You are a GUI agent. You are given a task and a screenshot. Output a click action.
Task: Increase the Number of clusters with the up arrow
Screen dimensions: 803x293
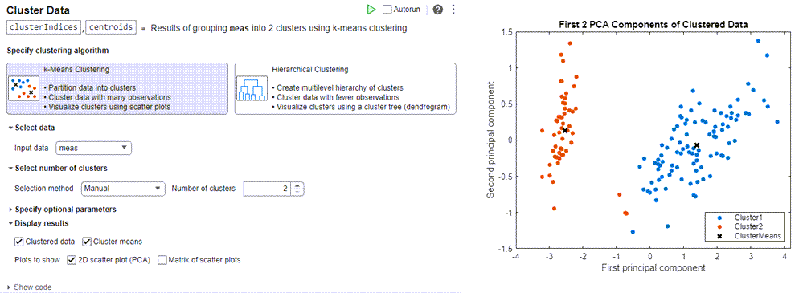click(x=297, y=185)
